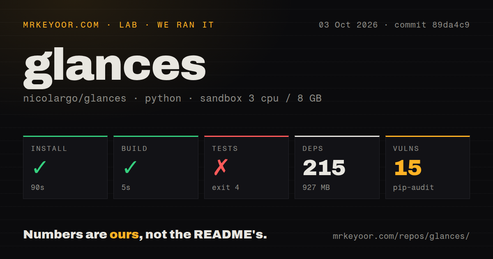Click the sandbox 3 cpu / 8 GB text

(x=260, y=99)
